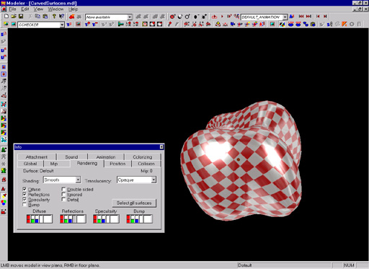Switch to the Colorizing tab
Image resolution: width=369 pixels, height=269 pixels.
143,157
